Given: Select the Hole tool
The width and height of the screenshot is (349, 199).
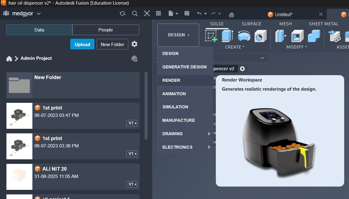Looking at the screenshot, I should coord(260,36).
